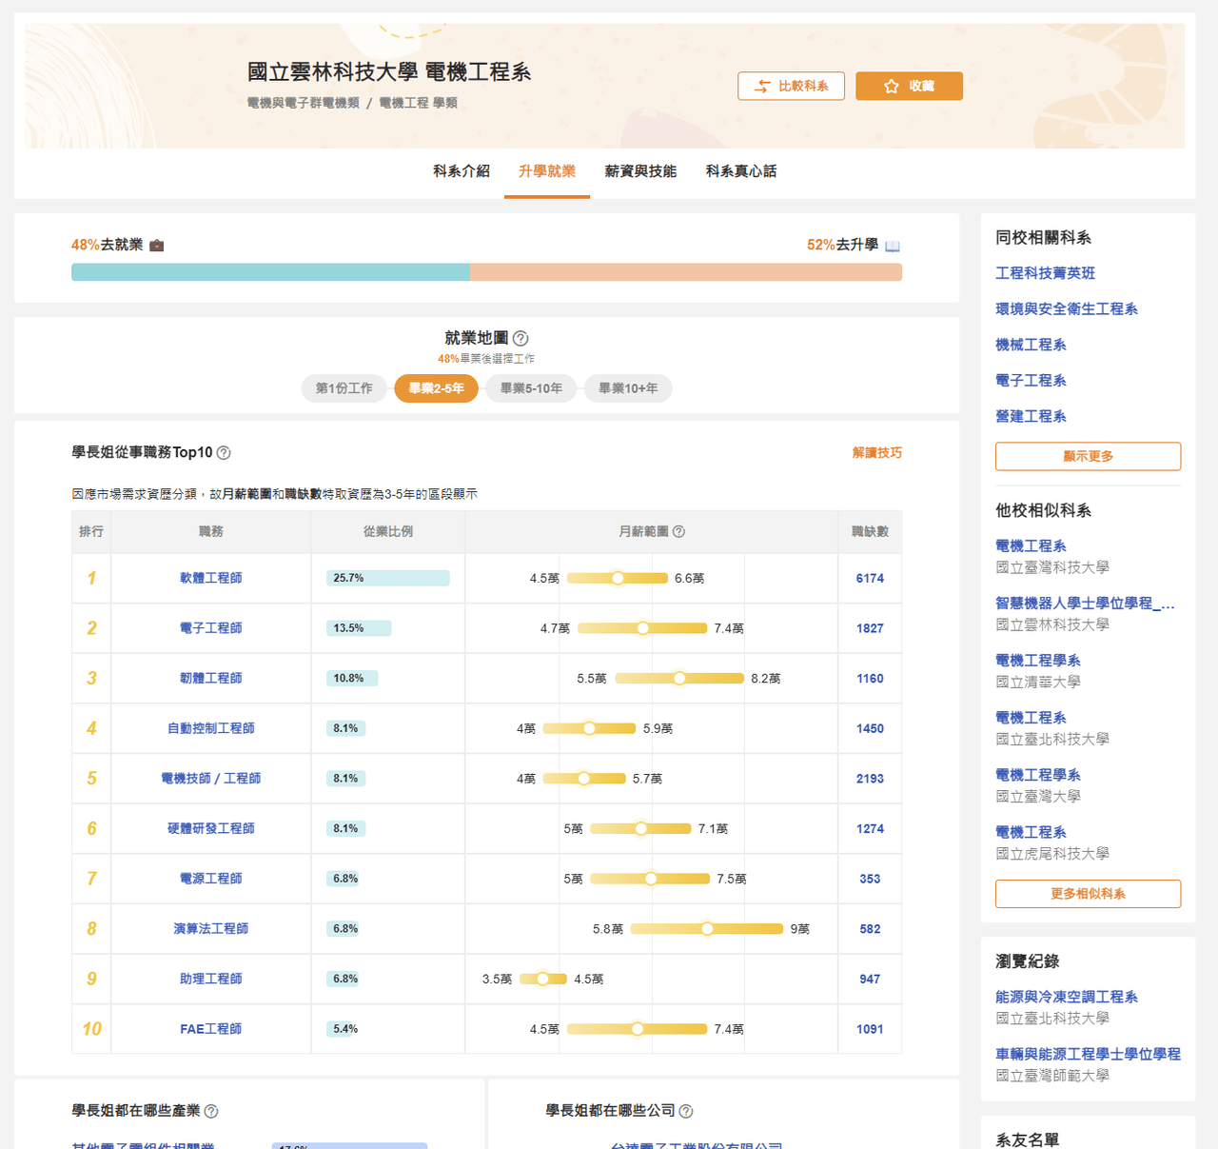Viewport: 1218px width, 1149px height.
Task: Click the swap arrows icon on 比較科系
Action: [x=762, y=87]
